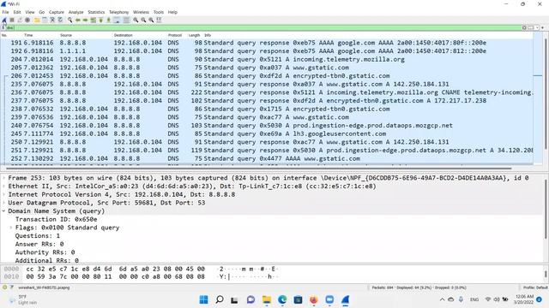Expand the Ethernet II details row
This screenshot has width=549, height=308.
(x=3, y=187)
